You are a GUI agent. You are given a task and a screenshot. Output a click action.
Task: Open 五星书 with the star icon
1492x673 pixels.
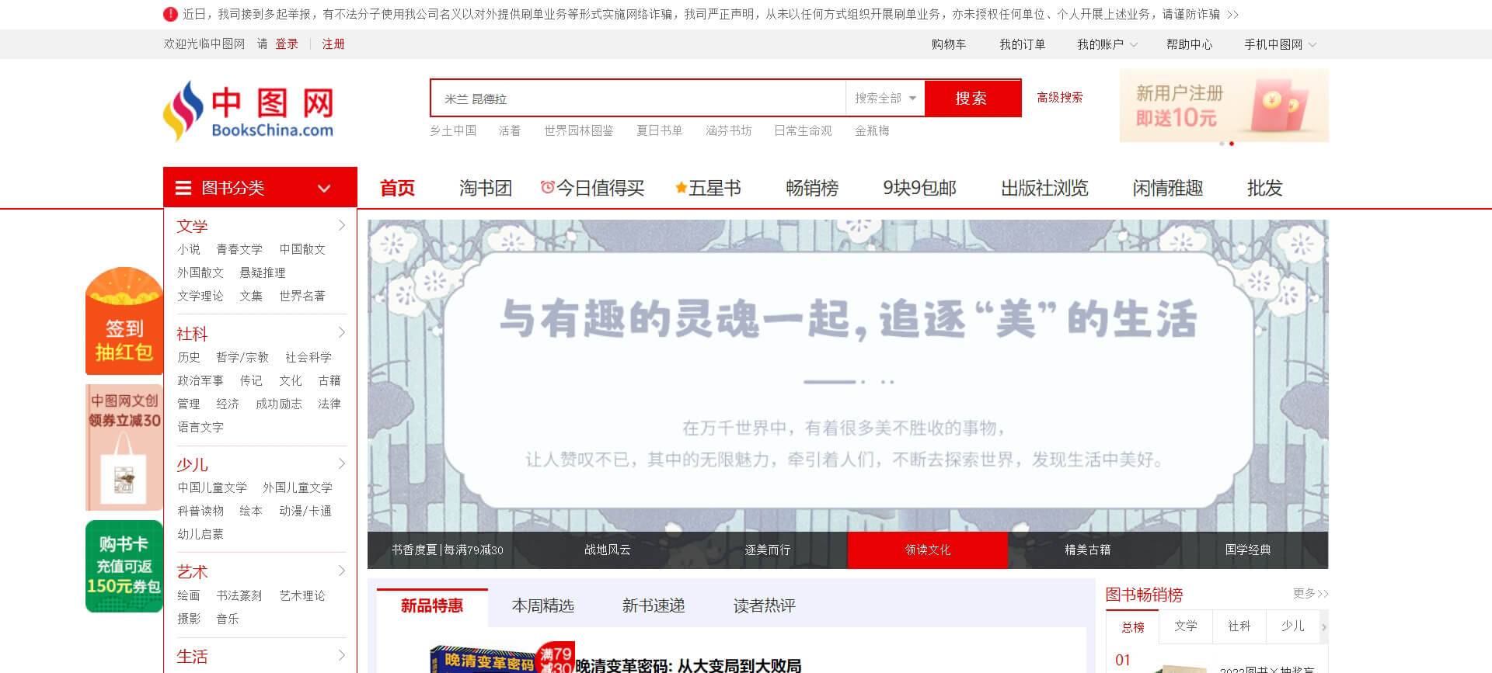coord(708,188)
